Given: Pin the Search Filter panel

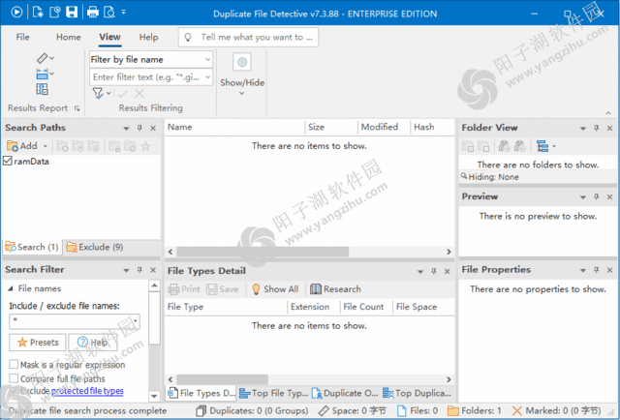Looking at the screenshot, I should click(x=139, y=270).
